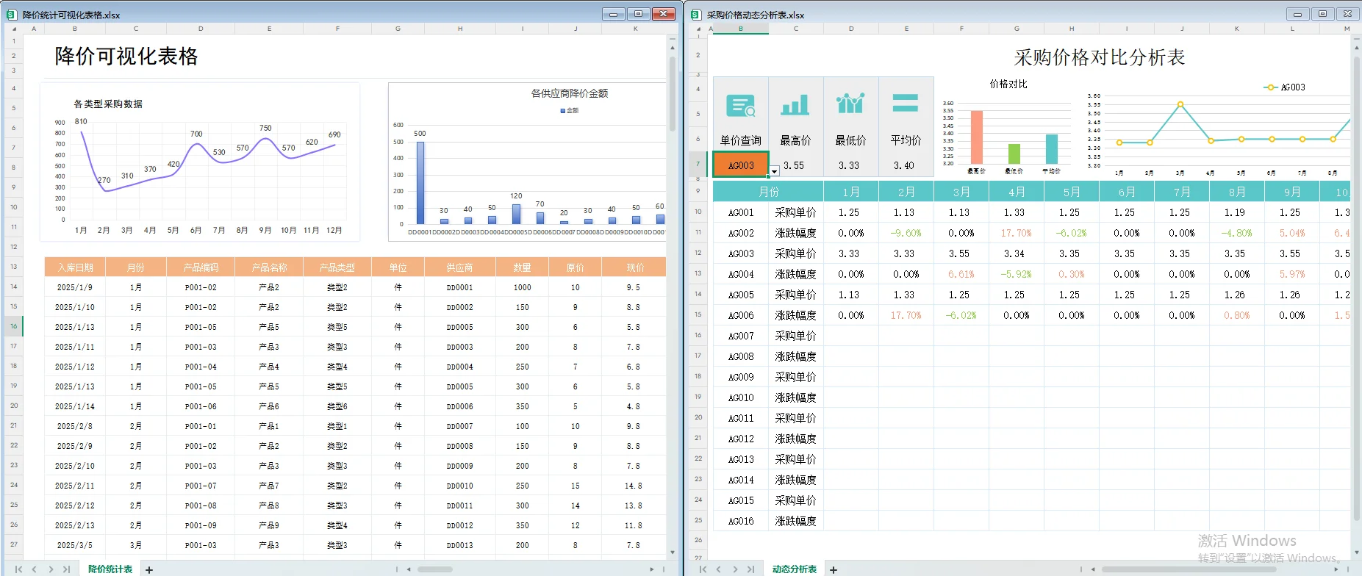The image size is (1362, 576).
Task: Click the 产品名称 table header
Action: click(269, 267)
